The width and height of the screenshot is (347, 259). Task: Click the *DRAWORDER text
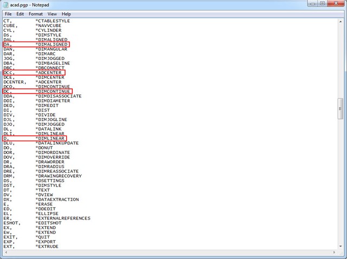tap(50, 162)
